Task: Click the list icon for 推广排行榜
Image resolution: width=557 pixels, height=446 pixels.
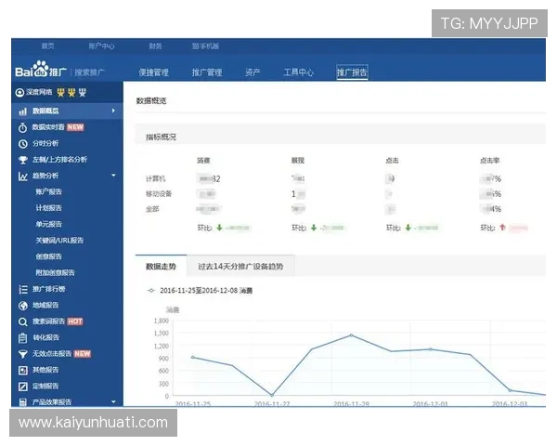Action: pos(22,289)
